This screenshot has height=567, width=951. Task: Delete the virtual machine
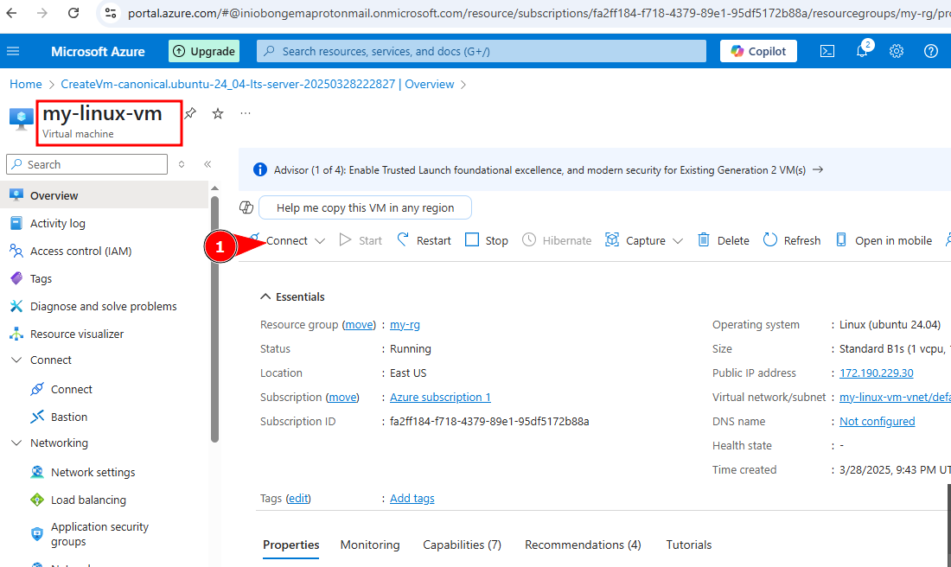click(x=724, y=240)
